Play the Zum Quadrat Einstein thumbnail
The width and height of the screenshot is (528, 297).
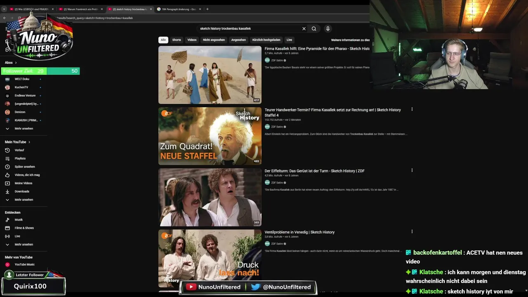tap(210, 136)
